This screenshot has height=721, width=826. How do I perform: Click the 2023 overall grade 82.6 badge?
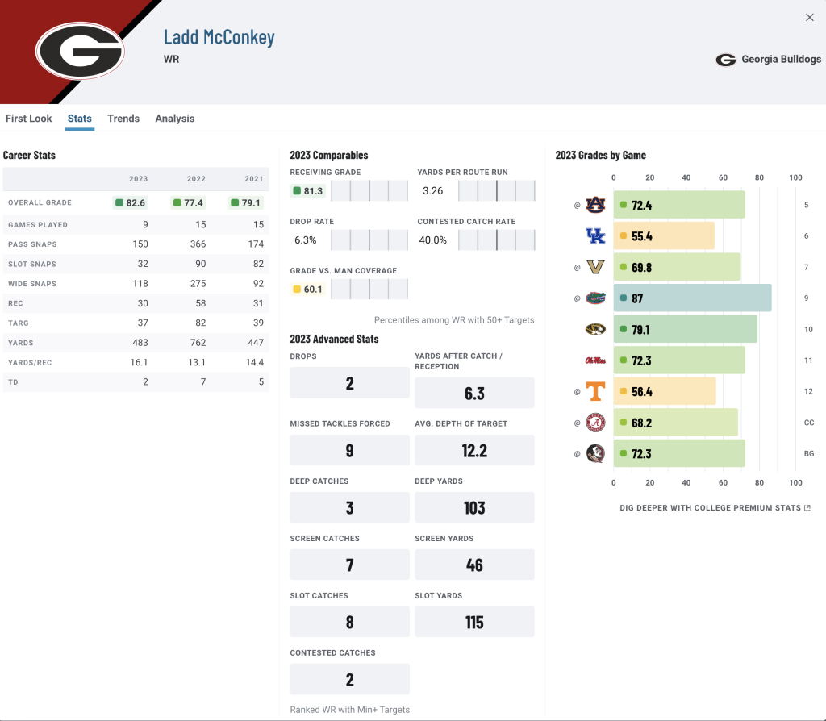click(130, 202)
